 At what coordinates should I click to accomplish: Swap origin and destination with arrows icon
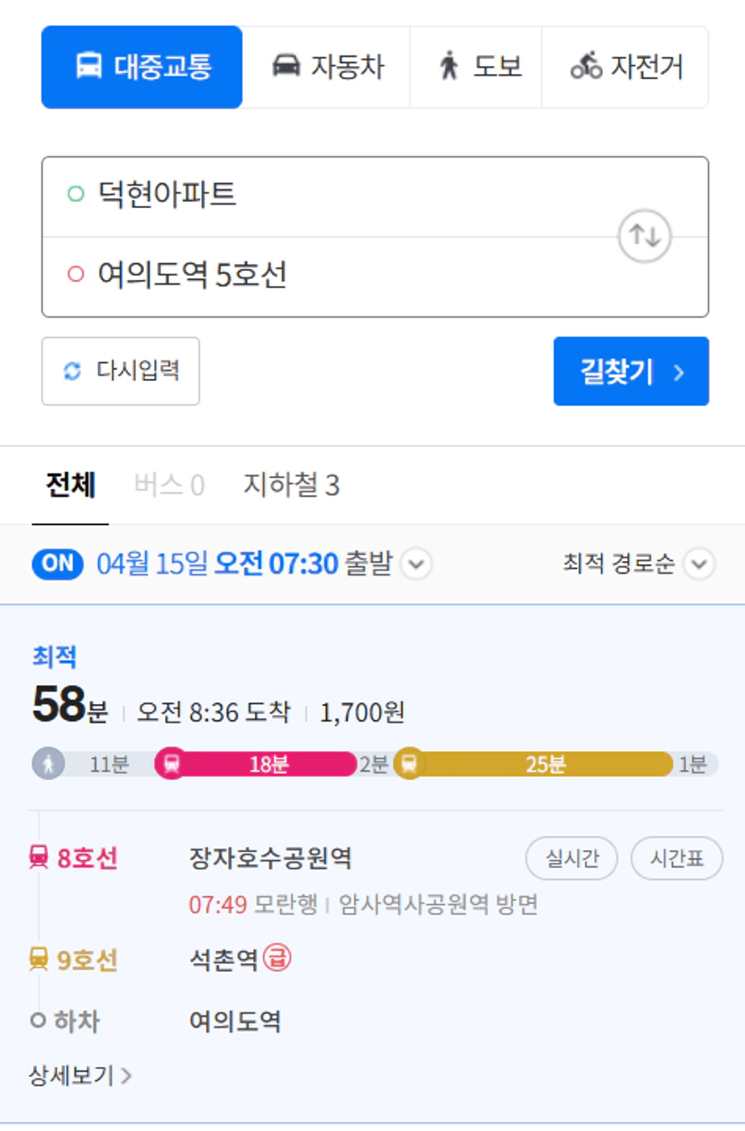[644, 236]
